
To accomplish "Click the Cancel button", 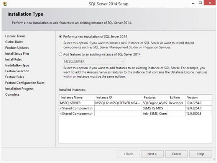I will pos(176,154).
